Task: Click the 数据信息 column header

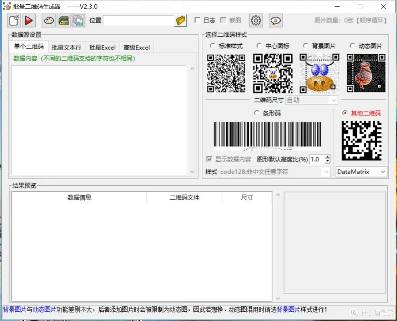Action: coord(79,197)
